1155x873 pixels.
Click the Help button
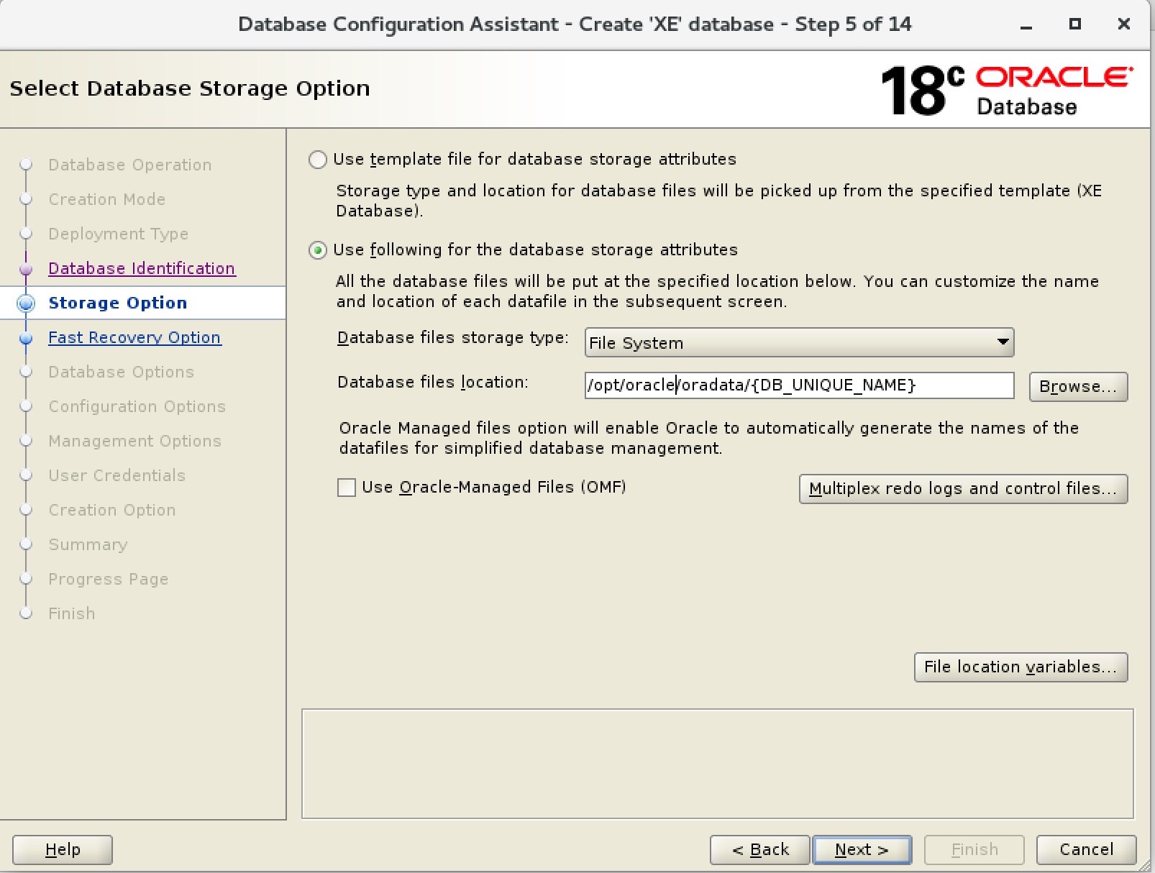pos(61,849)
